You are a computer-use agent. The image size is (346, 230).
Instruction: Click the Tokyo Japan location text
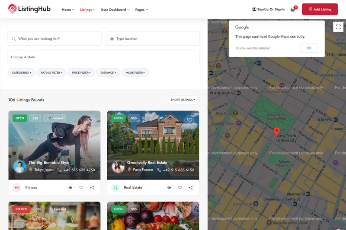pos(44,170)
